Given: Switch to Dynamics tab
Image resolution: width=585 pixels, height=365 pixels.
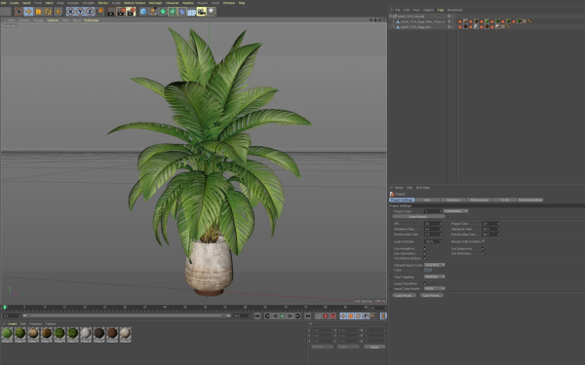Looking at the screenshot, I should tap(453, 200).
